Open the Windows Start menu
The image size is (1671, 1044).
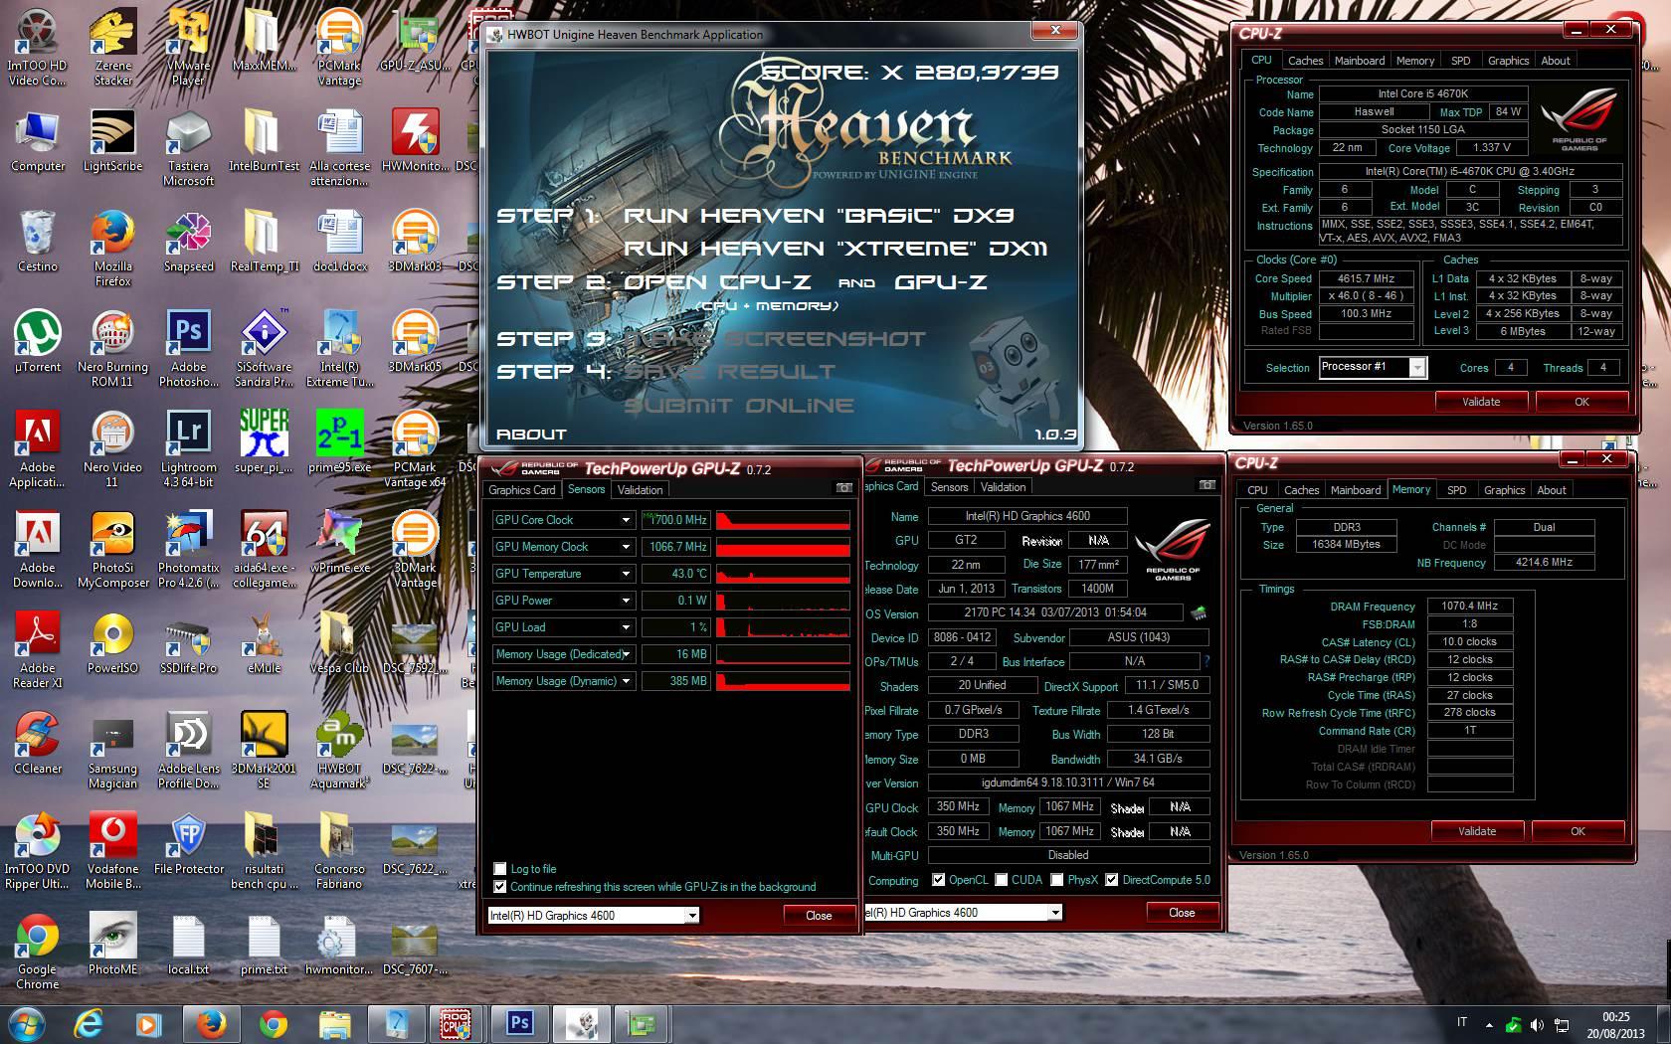click(27, 1023)
